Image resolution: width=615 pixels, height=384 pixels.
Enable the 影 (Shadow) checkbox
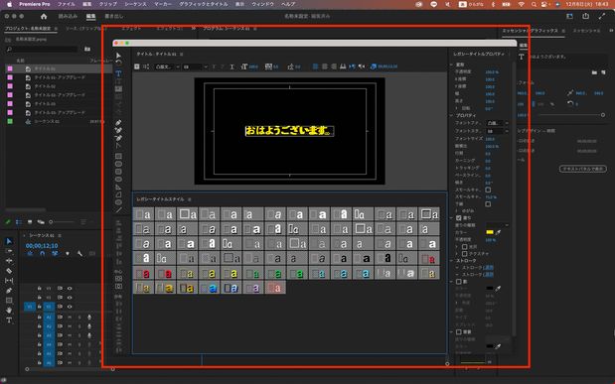(x=458, y=282)
